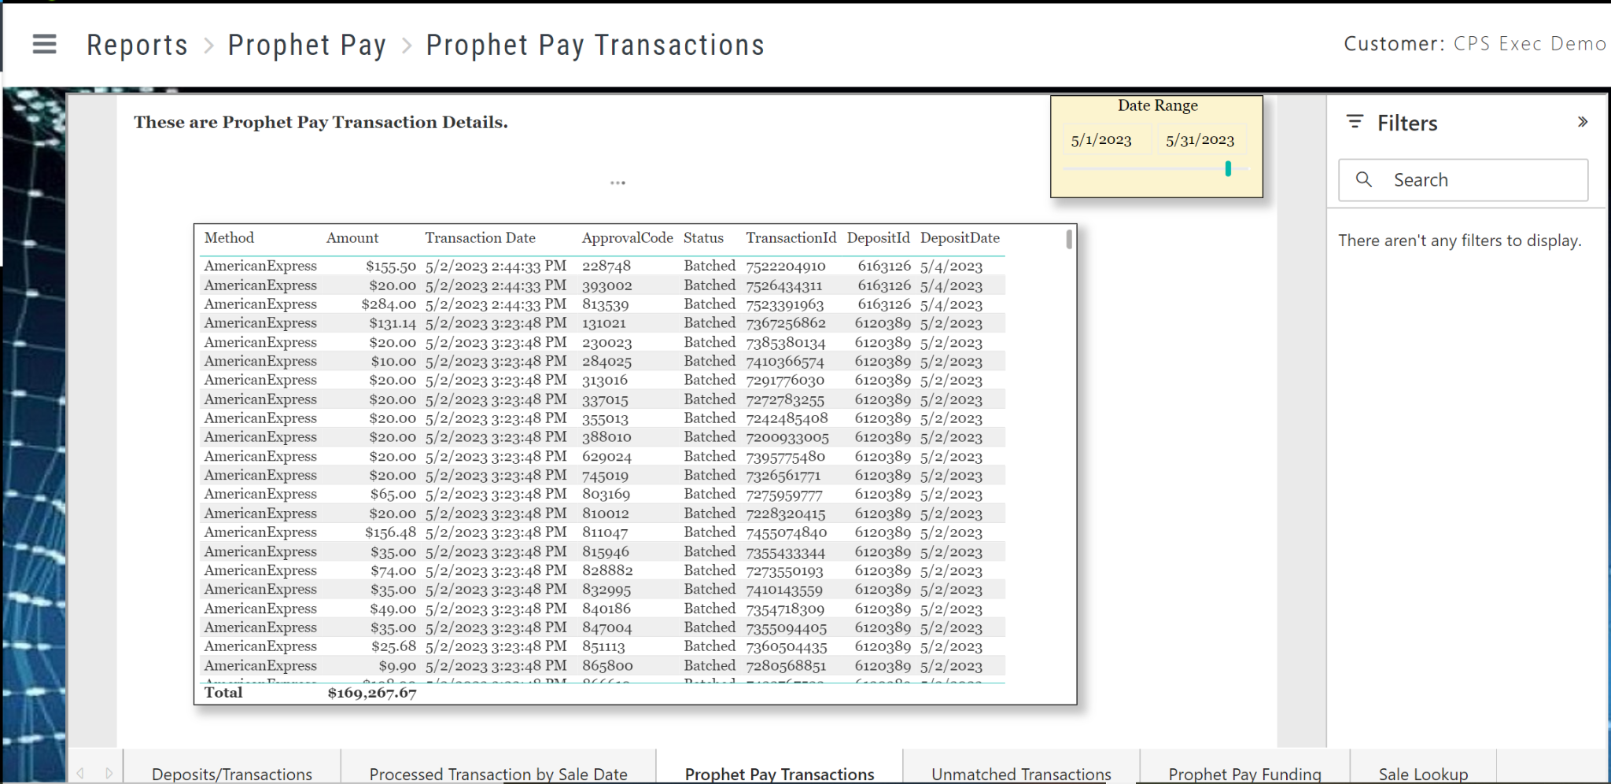Select transaction ID 7228320415
The image size is (1611, 784).
click(785, 513)
